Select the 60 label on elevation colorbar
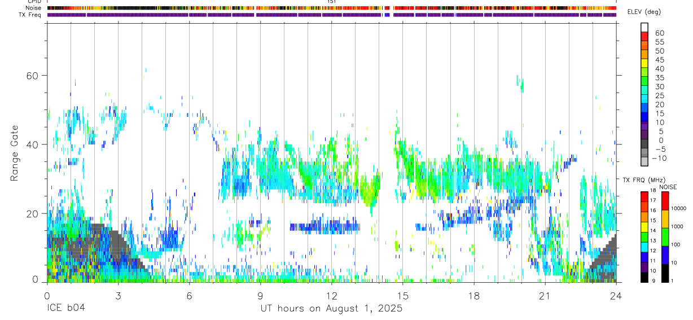 tap(660, 33)
